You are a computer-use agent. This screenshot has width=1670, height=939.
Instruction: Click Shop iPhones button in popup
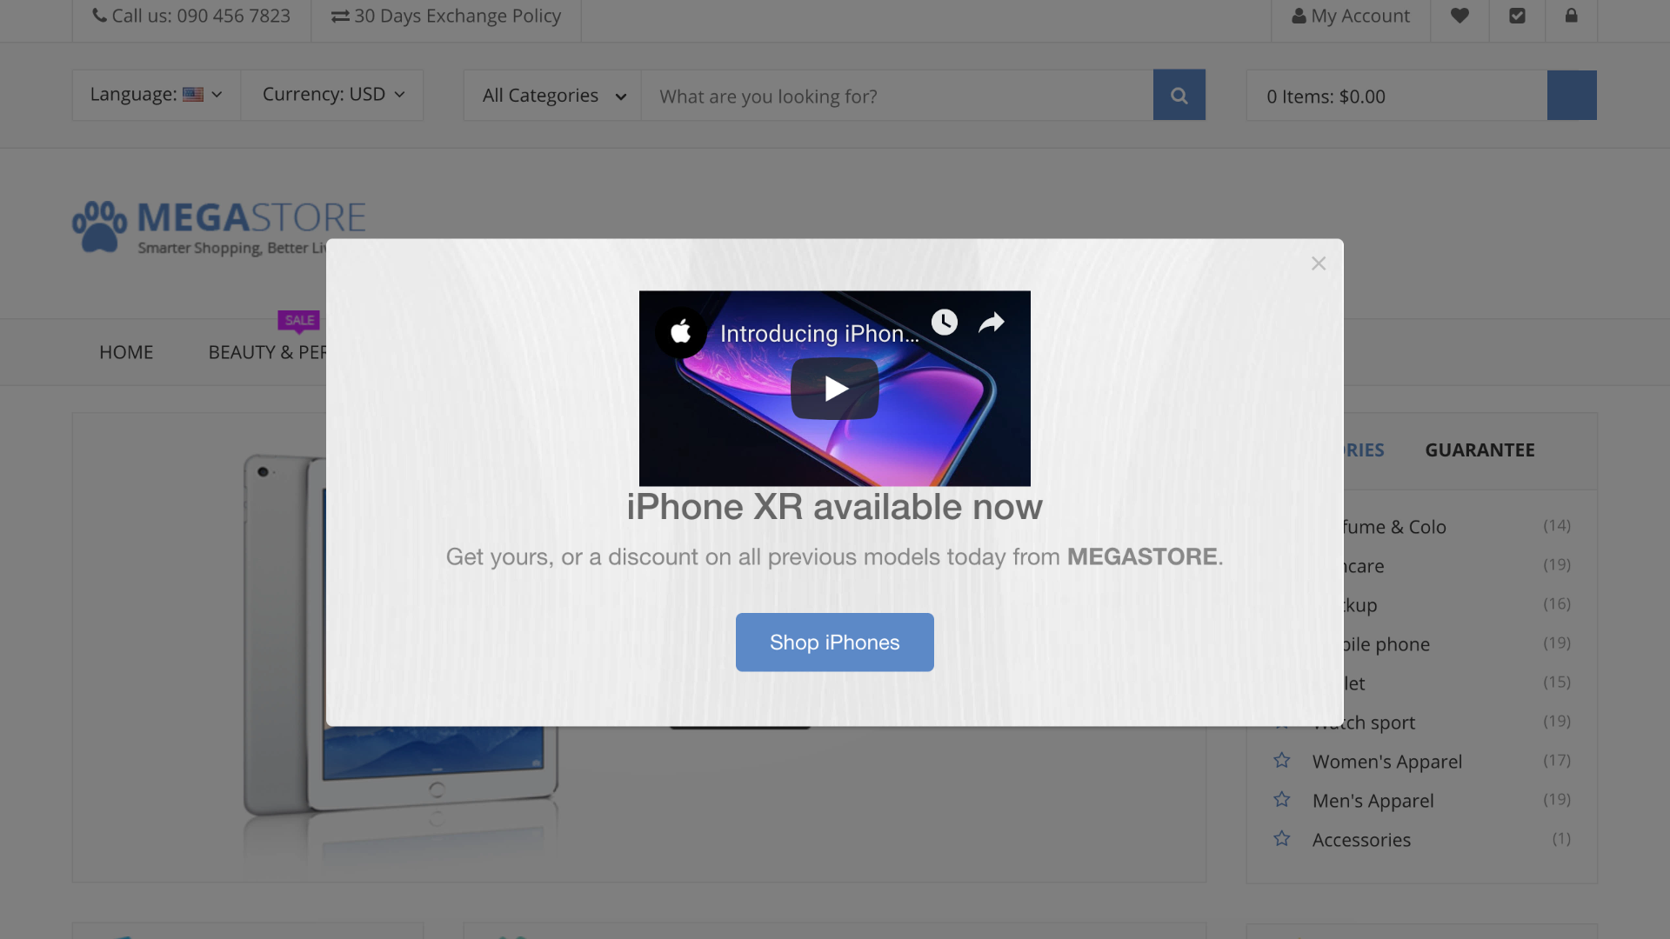[835, 642]
